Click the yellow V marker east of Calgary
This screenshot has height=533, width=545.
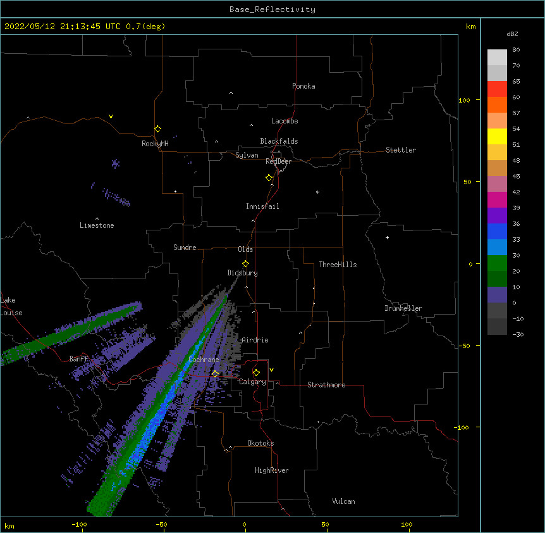271,370
